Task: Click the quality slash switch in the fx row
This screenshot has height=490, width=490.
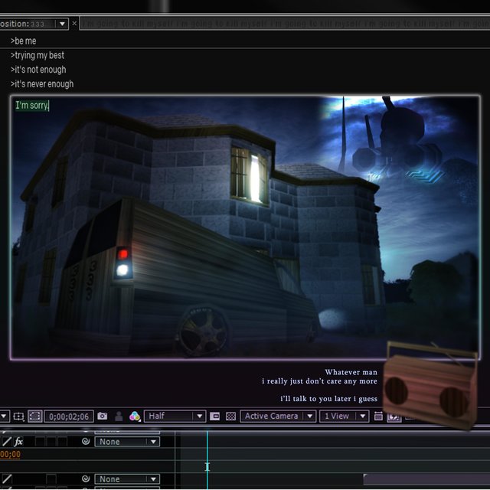Action: click(x=7, y=442)
